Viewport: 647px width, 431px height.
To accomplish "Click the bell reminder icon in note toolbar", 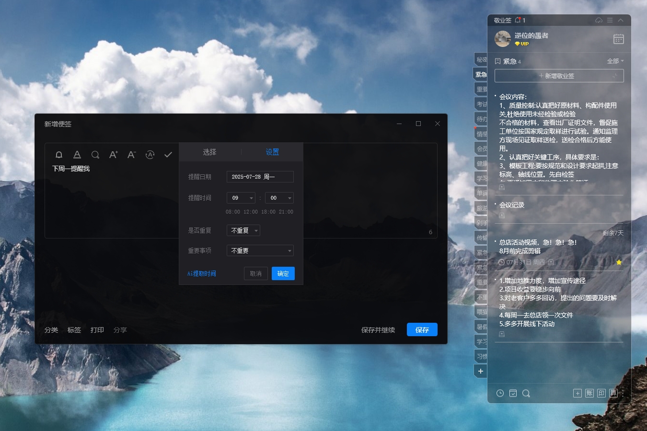I will [59, 155].
